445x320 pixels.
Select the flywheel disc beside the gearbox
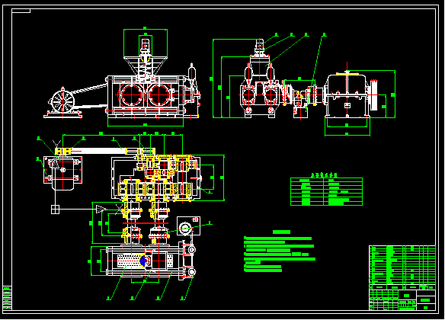pos(374,94)
